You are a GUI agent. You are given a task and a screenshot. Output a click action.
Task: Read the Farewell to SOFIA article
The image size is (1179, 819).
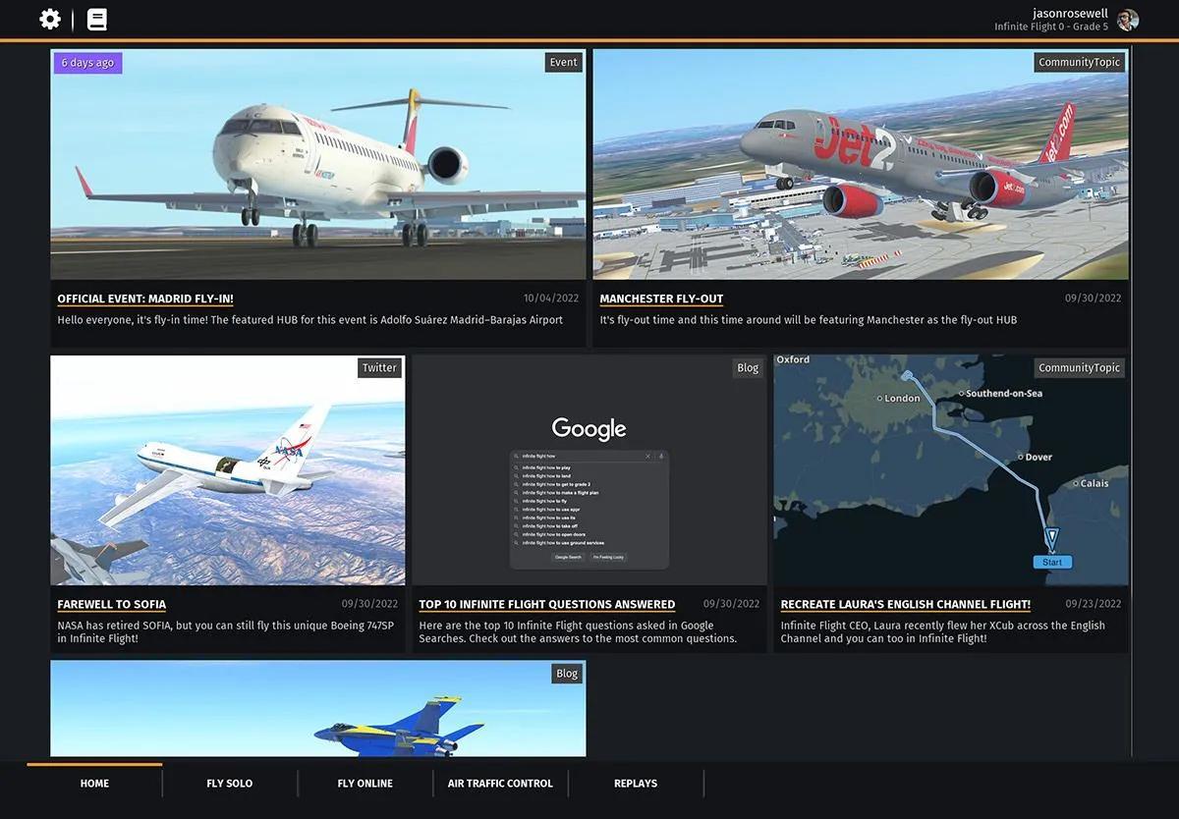pos(112,604)
